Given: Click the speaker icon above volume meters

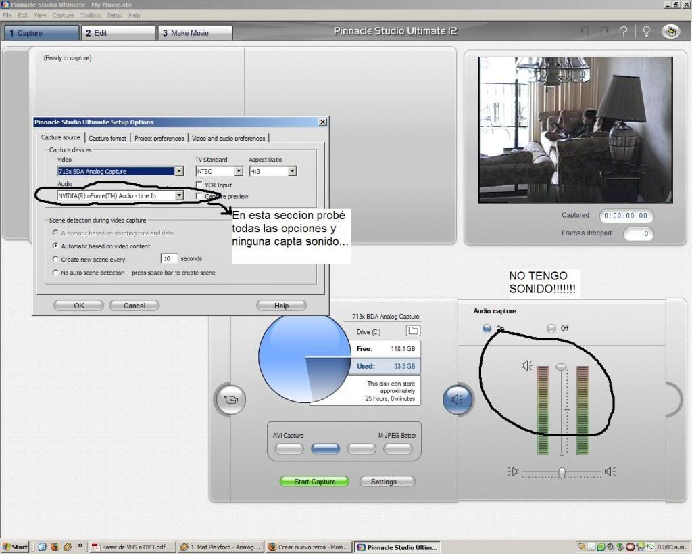Looking at the screenshot, I should tap(526, 365).
